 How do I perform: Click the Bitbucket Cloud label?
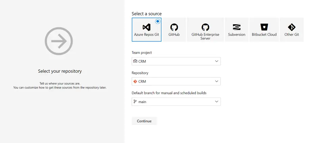coord(264,34)
